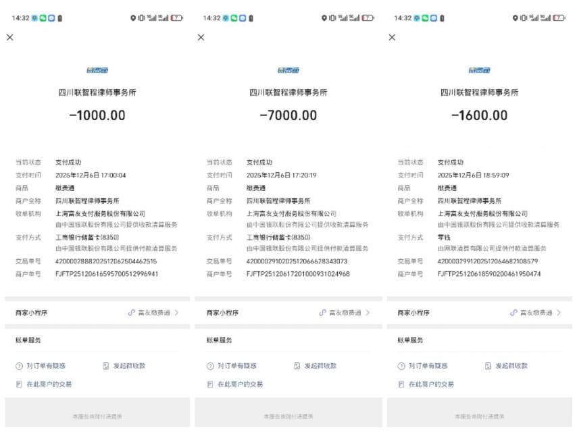Tap 对订单有疑惑 in the -1000.00 receipt

point(41,366)
